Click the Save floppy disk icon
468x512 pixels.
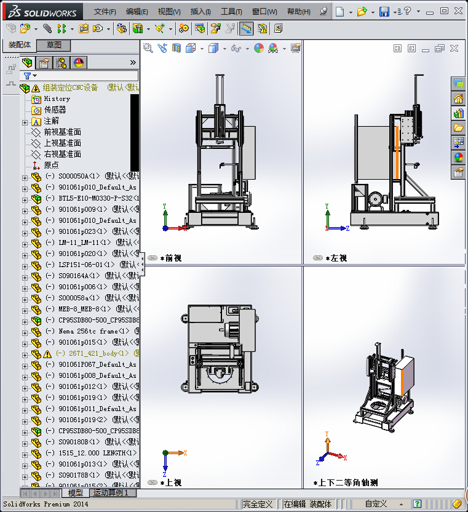384,12
